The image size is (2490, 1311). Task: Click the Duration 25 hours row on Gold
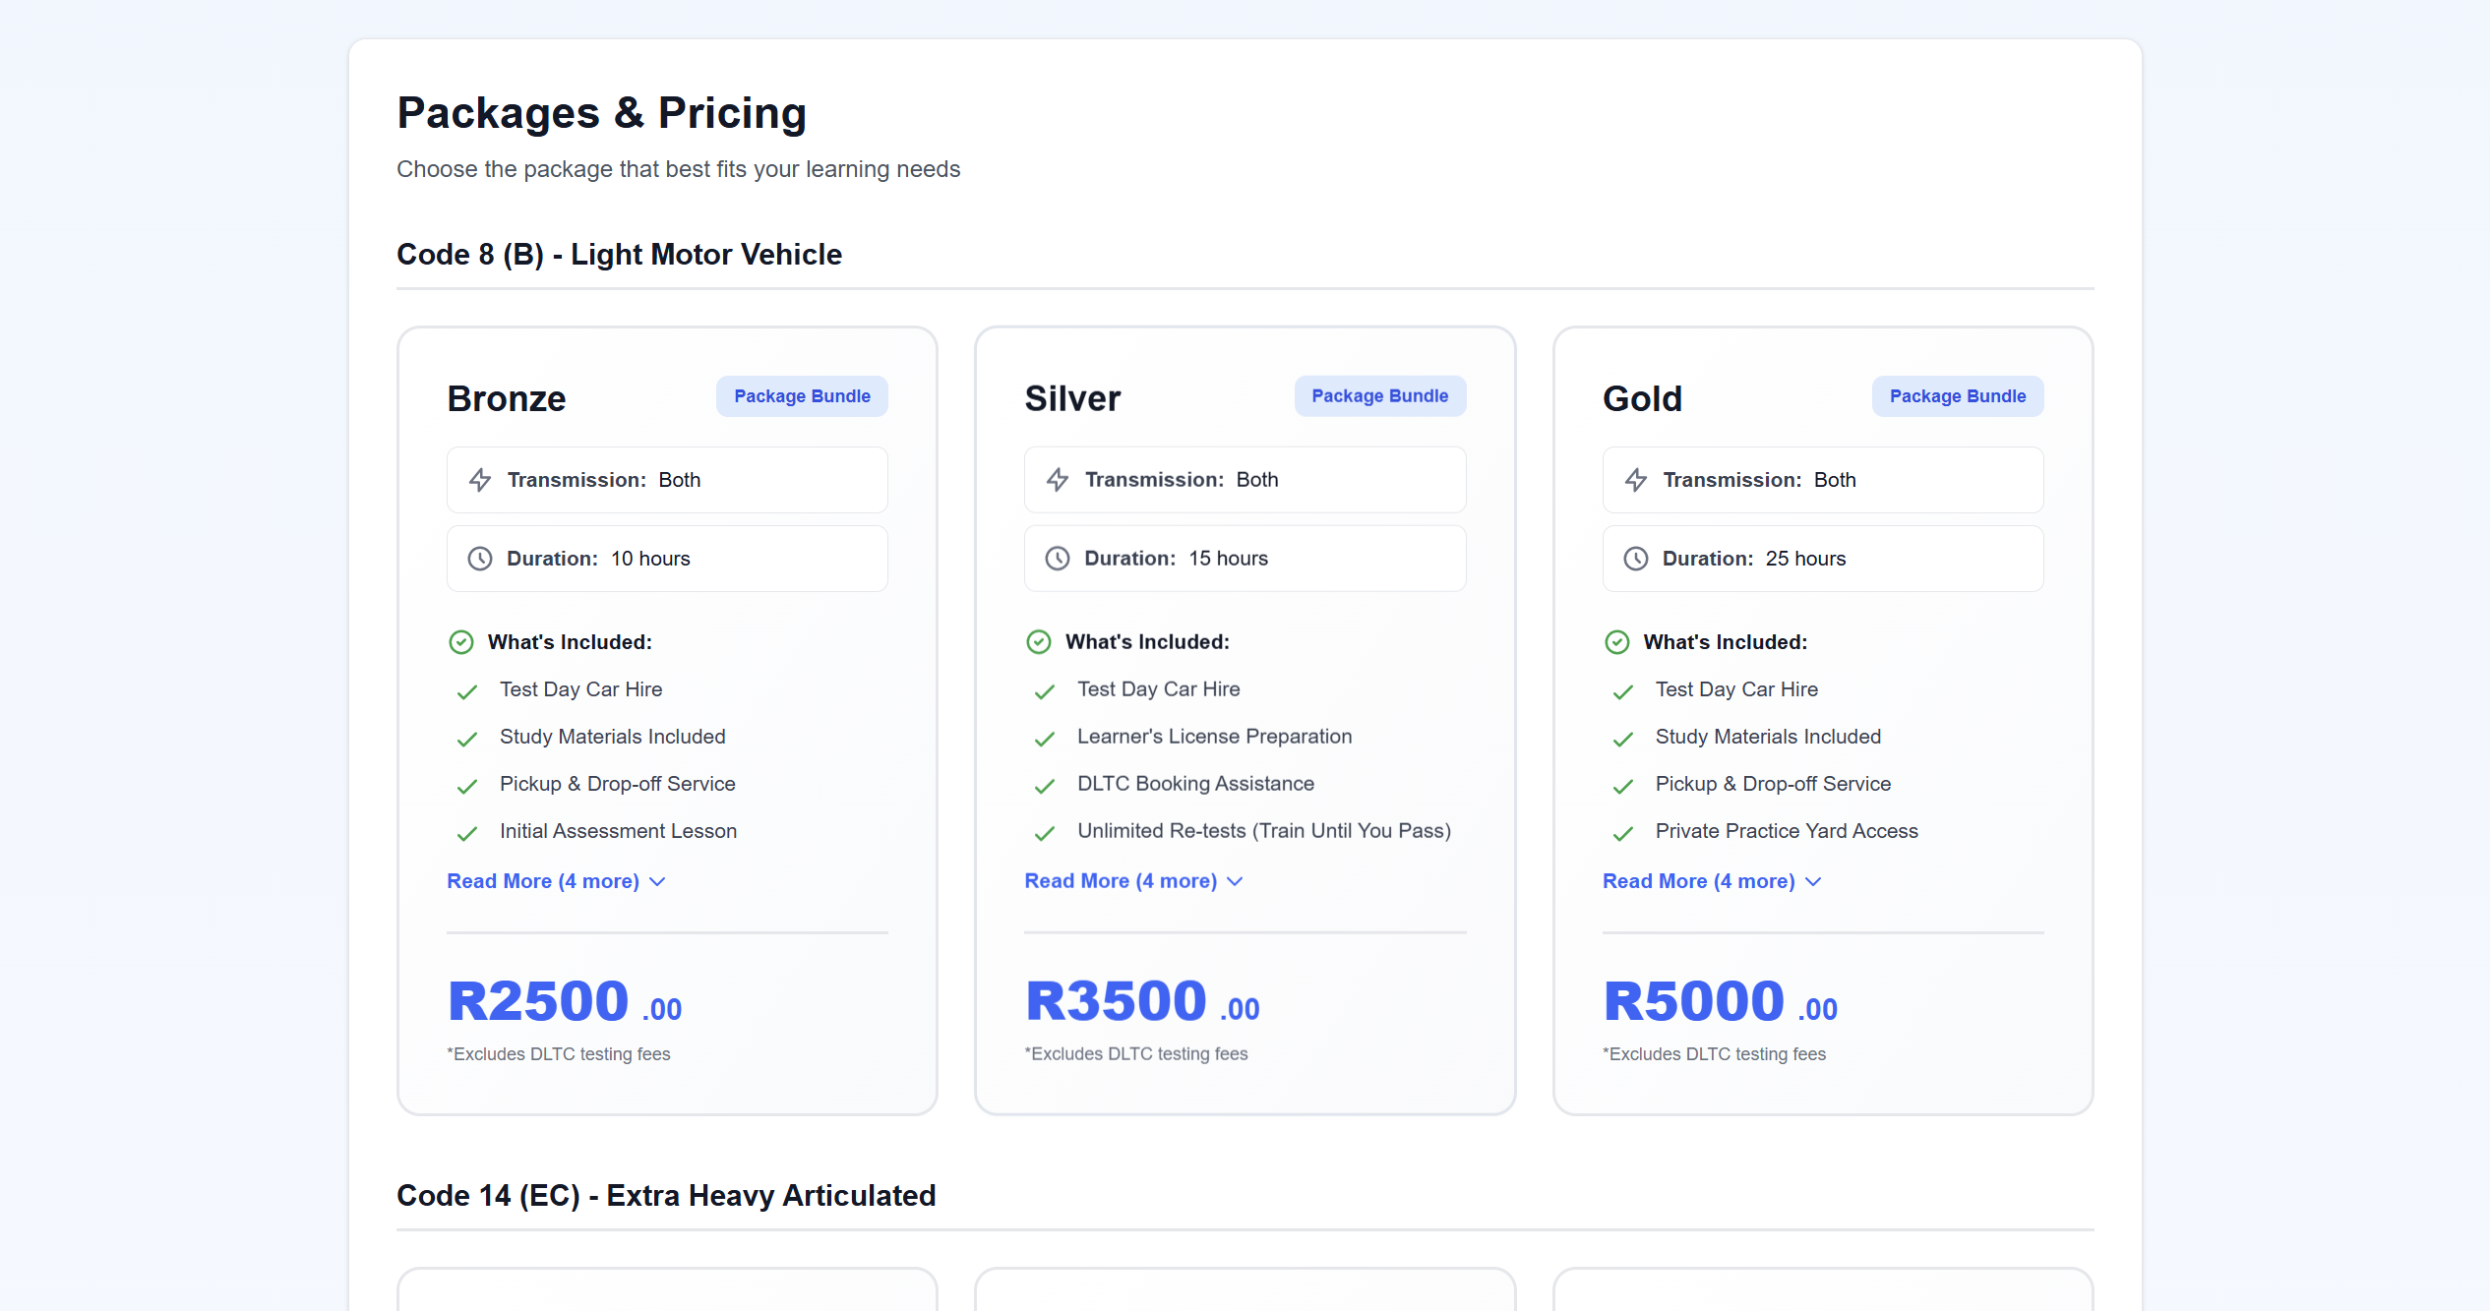point(1821,559)
